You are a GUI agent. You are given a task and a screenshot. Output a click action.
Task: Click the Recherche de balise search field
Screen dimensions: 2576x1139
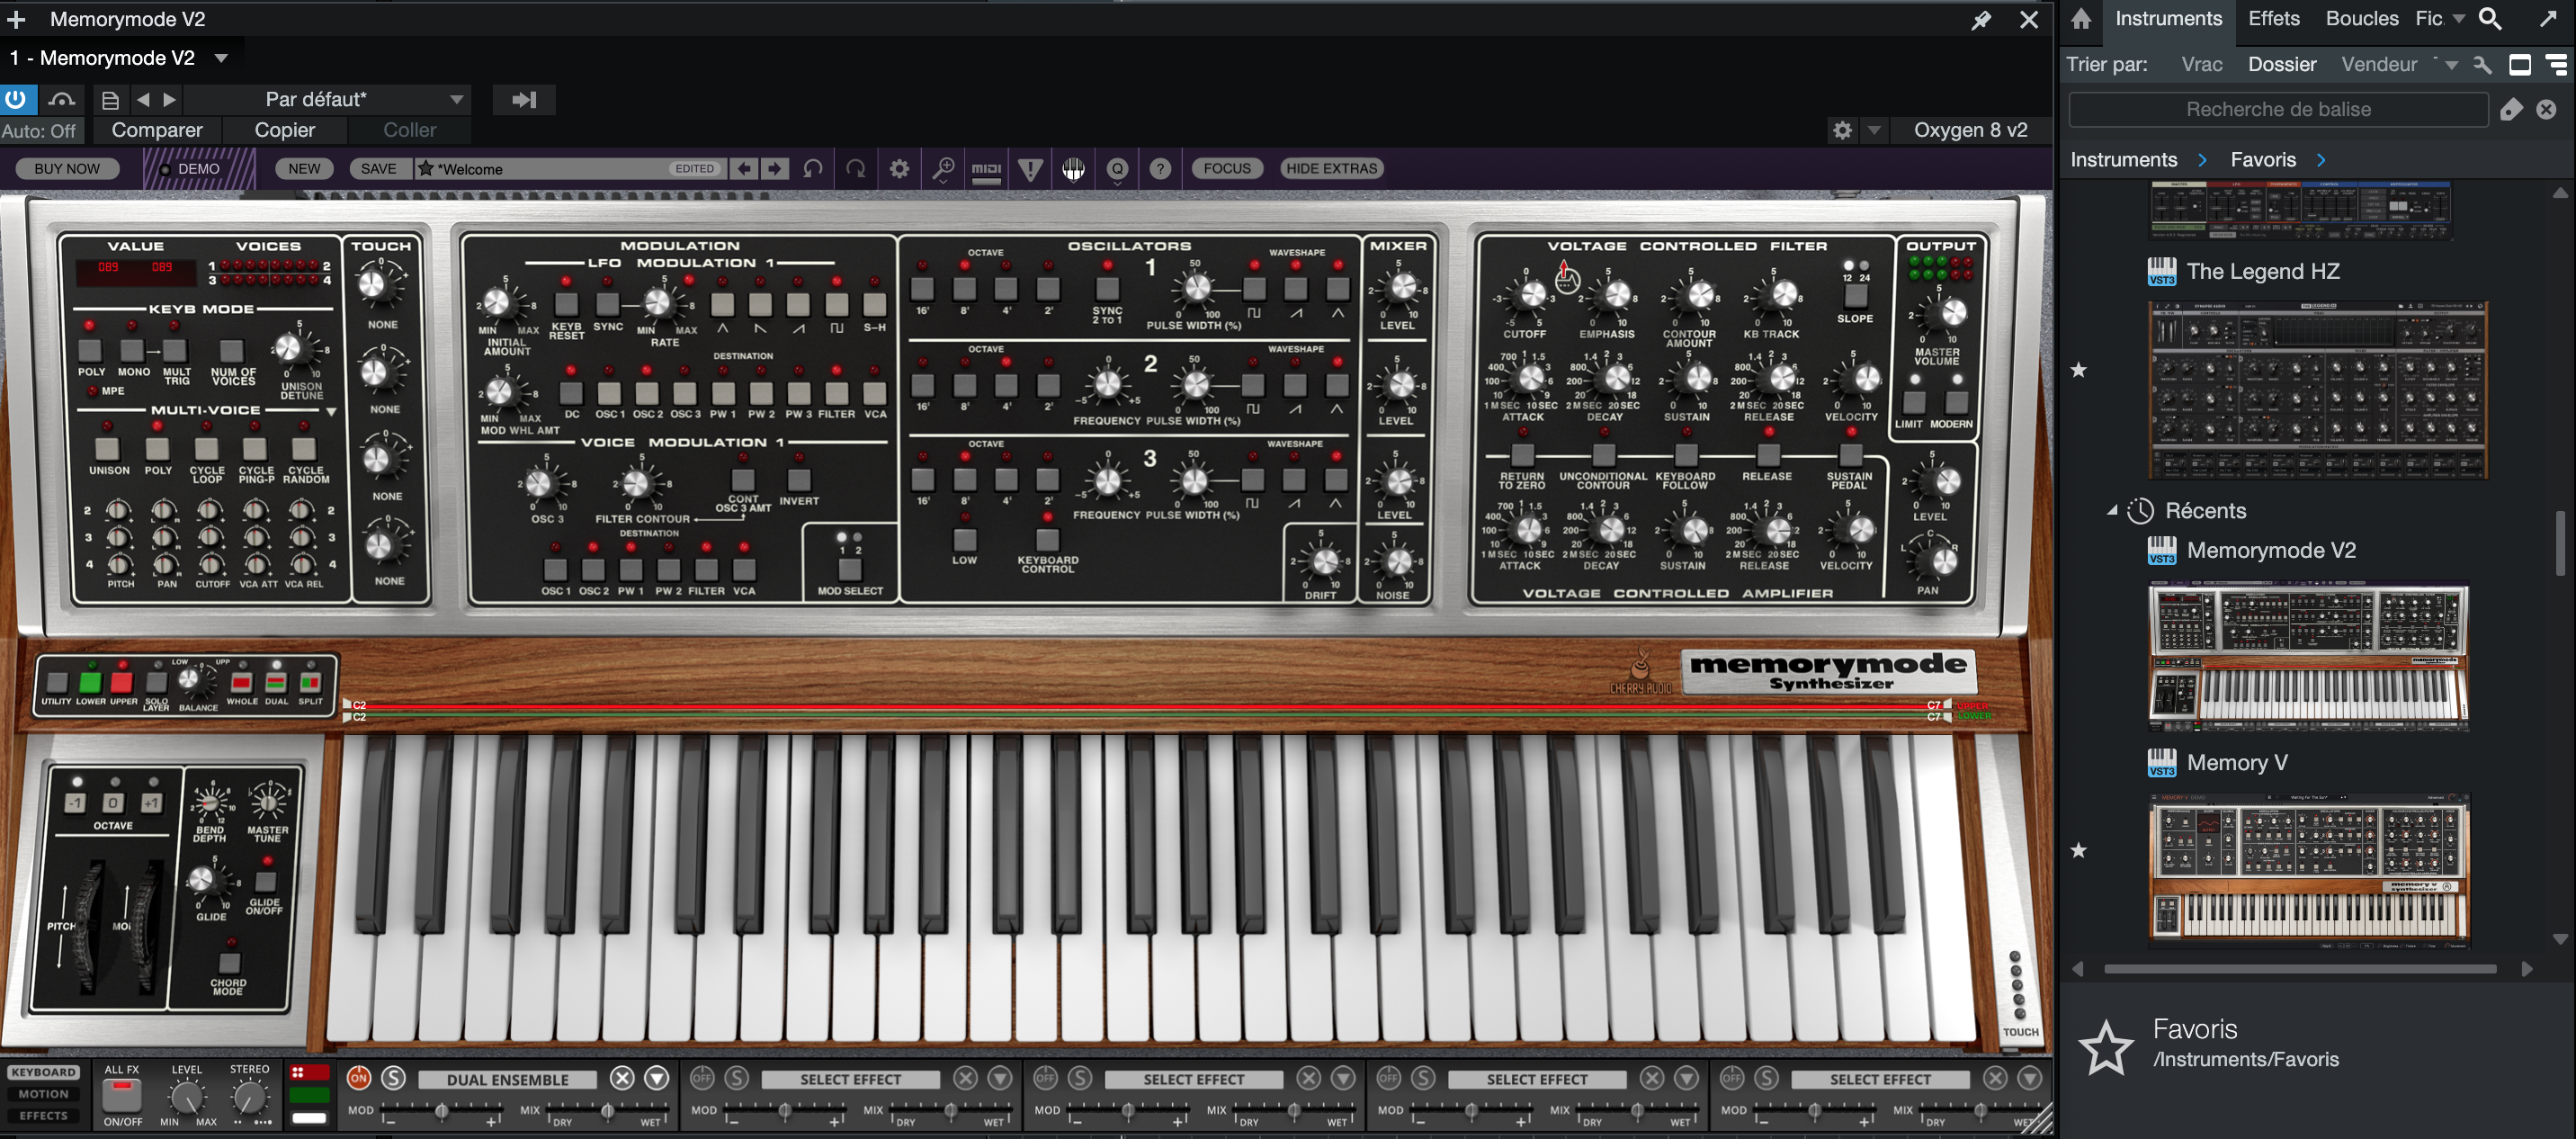tap(2277, 109)
